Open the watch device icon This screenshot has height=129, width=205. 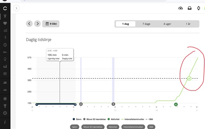198,8
